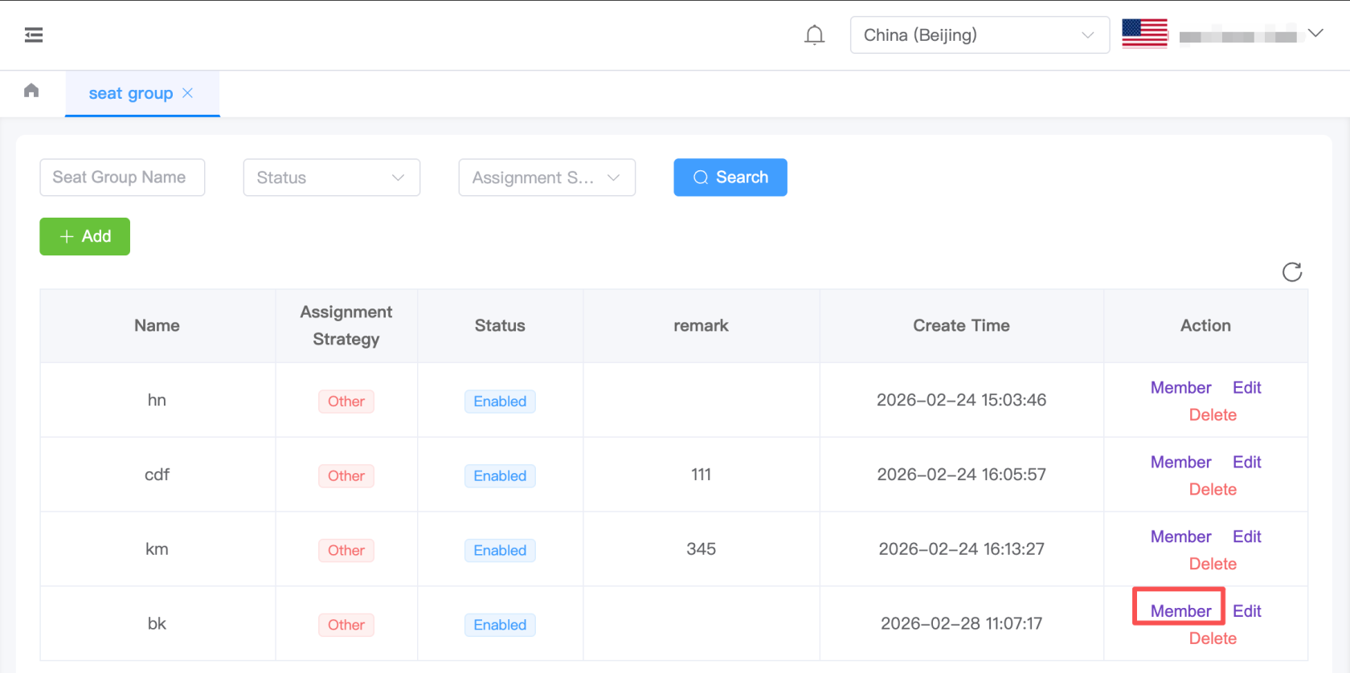View members of the cdf group
The image size is (1350, 673).
[1180, 463]
